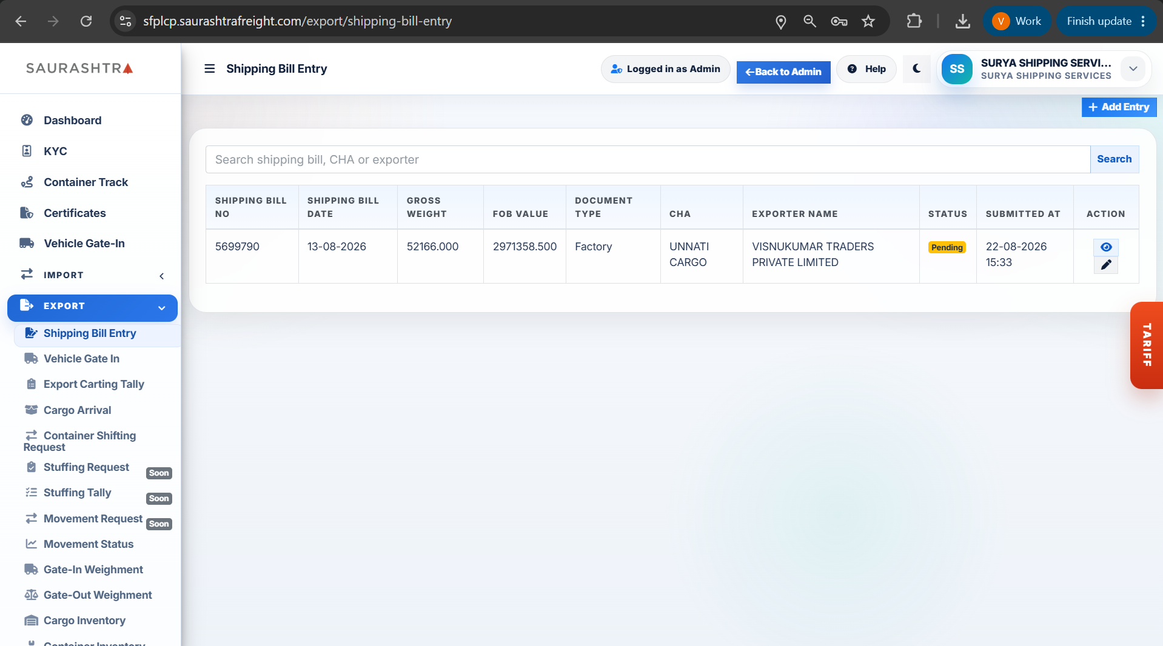Screen dimensions: 1163x646
Task: Click the Finish update button
Action: pyautogui.click(x=1106, y=21)
